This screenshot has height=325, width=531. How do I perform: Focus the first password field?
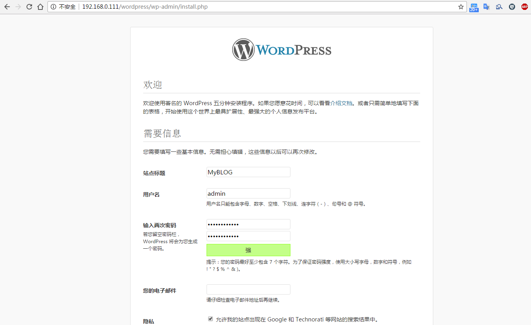coord(248,224)
